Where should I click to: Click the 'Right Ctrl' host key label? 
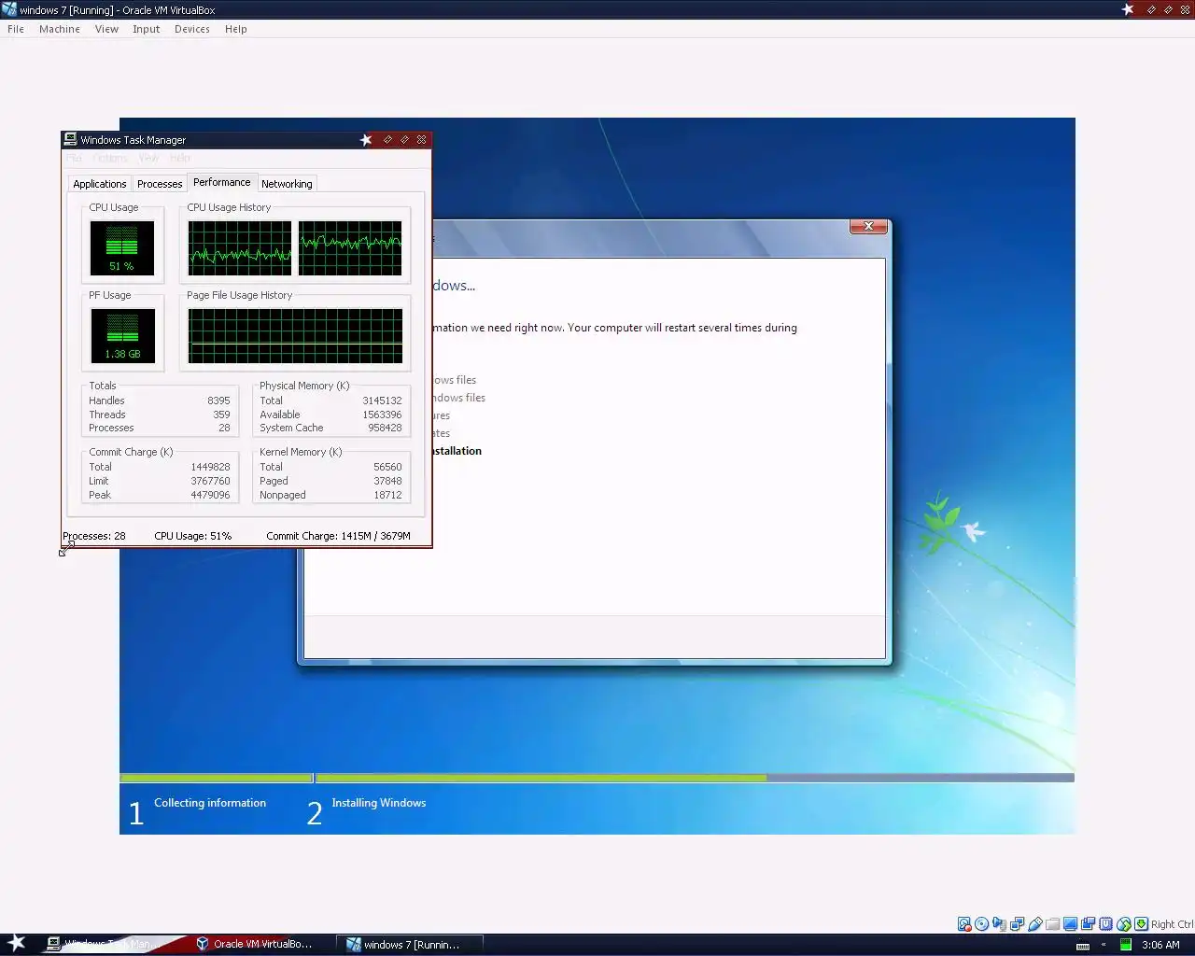1173,924
